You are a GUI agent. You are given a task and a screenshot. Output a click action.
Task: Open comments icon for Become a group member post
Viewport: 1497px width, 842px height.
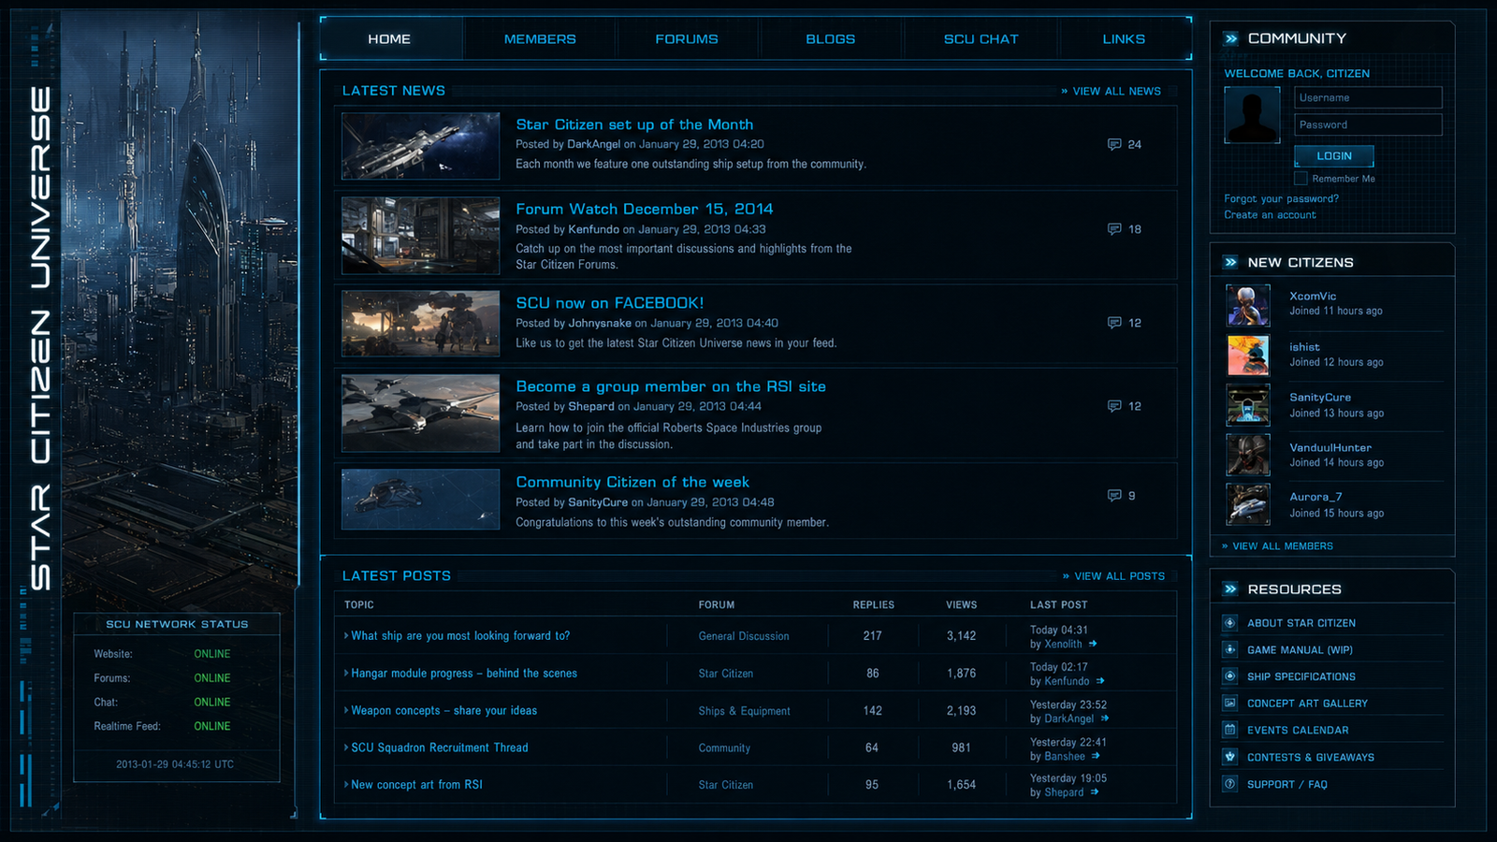coord(1114,406)
